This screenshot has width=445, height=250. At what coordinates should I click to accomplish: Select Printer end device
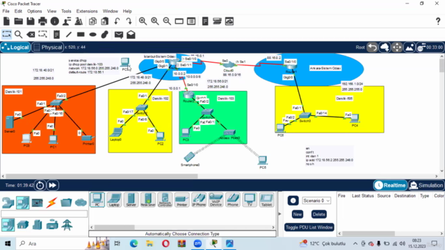click(x=182, y=199)
